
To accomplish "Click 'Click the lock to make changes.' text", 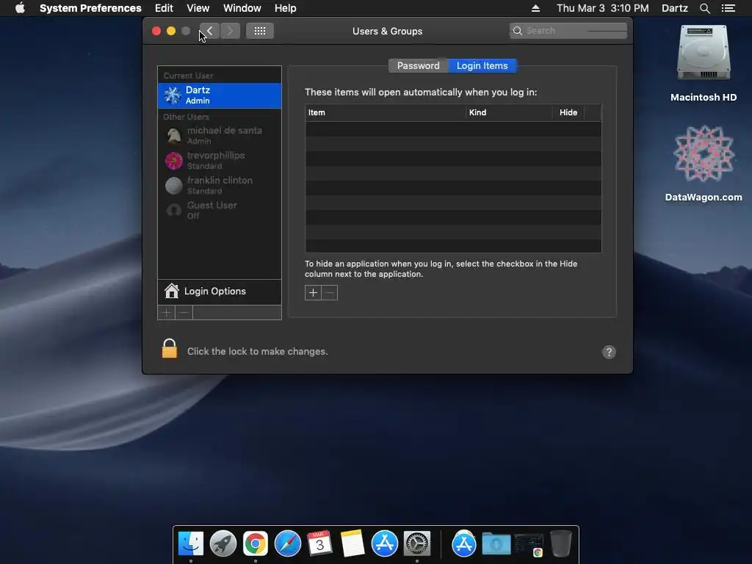I will click(x=258, y=352).
